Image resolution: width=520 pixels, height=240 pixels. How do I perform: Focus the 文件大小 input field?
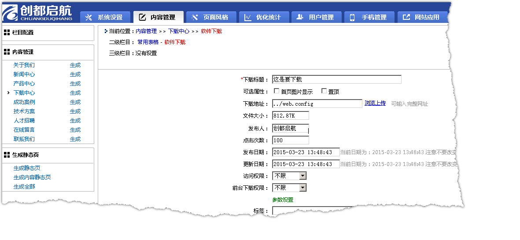[x=291, y=115]
